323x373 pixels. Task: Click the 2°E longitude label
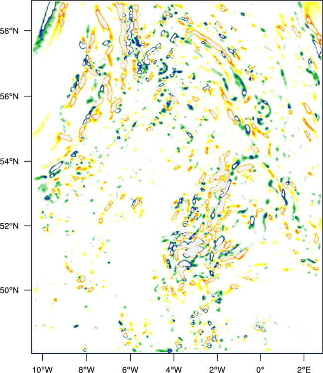coord(304,369)
